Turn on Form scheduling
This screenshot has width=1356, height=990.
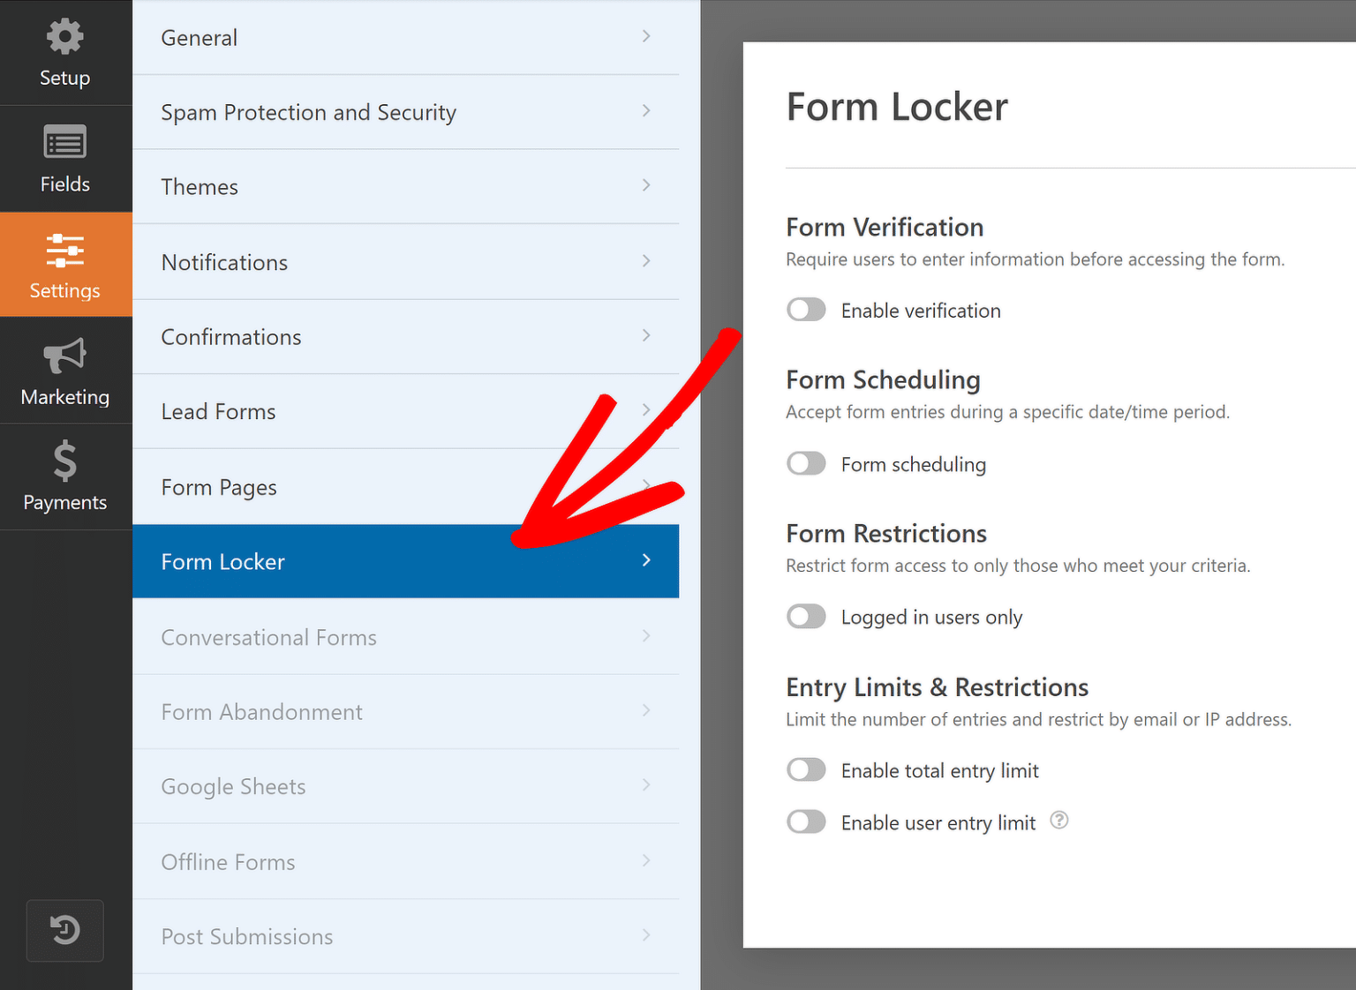pyautogui.click(x=805, y=463)
